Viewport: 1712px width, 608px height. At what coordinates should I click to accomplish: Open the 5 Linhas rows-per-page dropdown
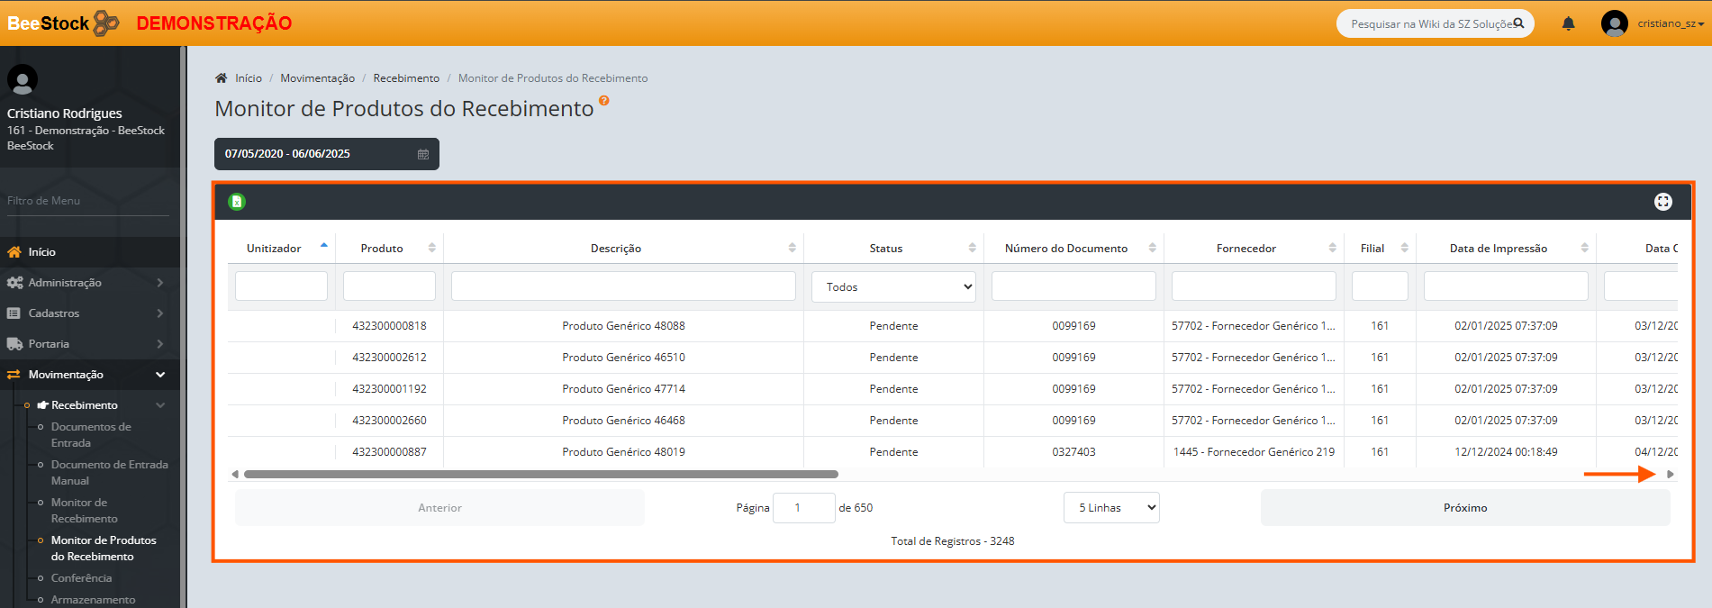click(x=1110, y=508)
